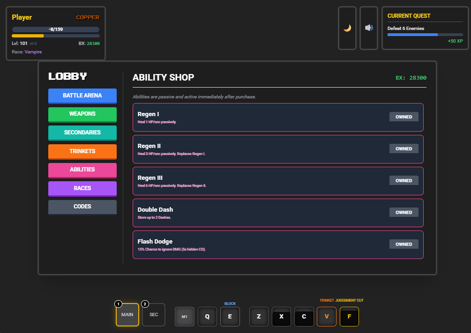Click the E block key
Screen dimensions: 471x333
tap(230, 317)
